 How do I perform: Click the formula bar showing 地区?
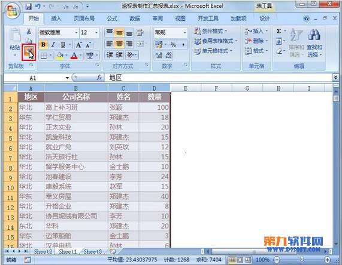(x=218, y=78)
